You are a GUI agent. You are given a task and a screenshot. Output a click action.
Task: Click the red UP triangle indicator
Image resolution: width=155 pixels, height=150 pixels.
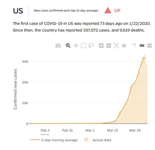(108, 10)
